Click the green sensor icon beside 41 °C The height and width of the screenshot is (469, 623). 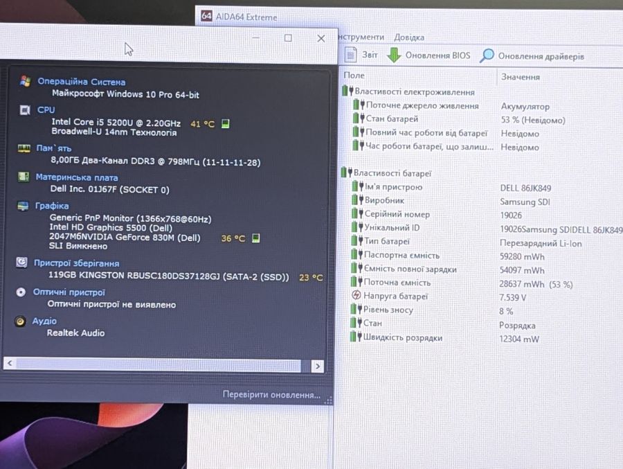[225, 123]
